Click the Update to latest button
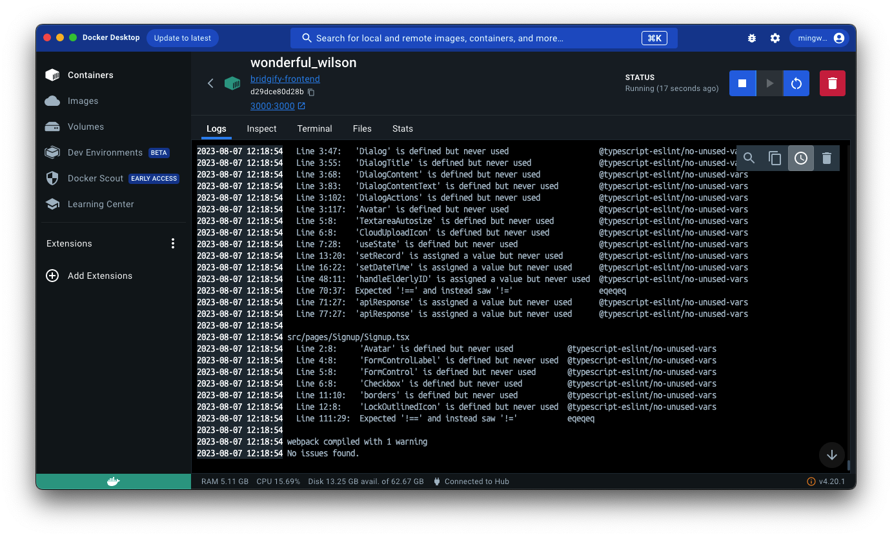 tap(183, 38)
